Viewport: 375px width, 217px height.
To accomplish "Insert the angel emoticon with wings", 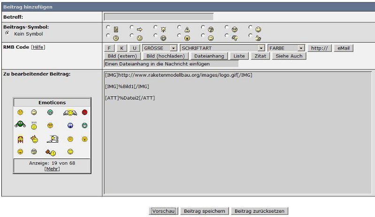I will (69, 112).
